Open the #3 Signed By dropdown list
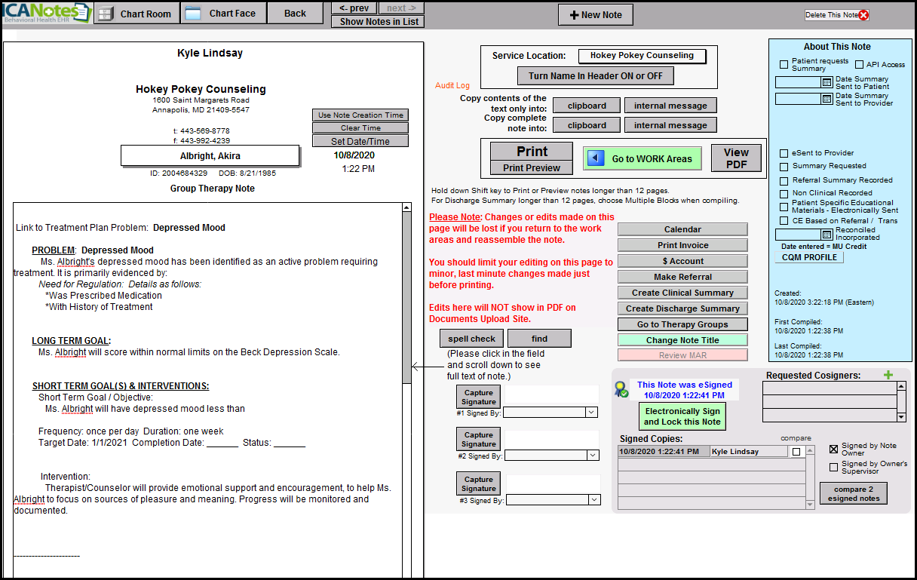 click(x=594, y=500)
